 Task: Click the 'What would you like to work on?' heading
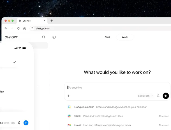click(117, 72)
